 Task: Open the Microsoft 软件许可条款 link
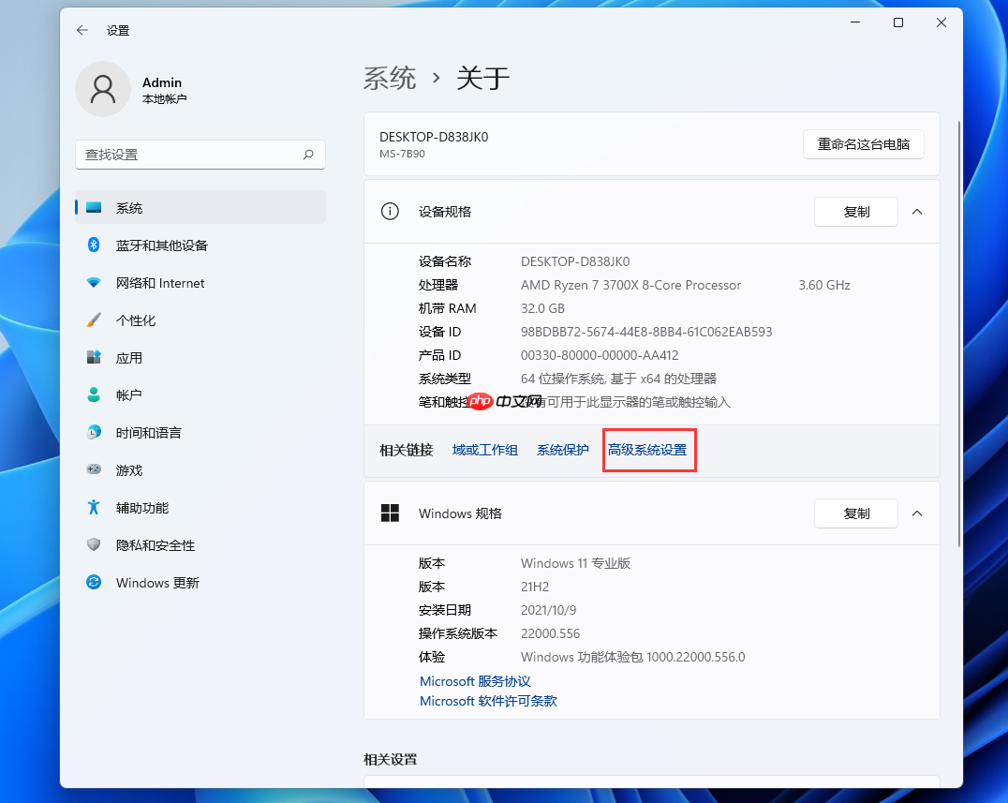tap(487, 701)
